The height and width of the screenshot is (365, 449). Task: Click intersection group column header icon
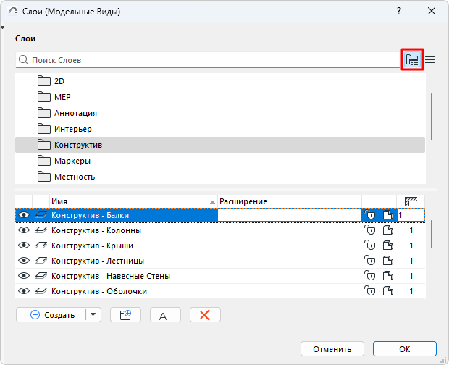[411, 201]
